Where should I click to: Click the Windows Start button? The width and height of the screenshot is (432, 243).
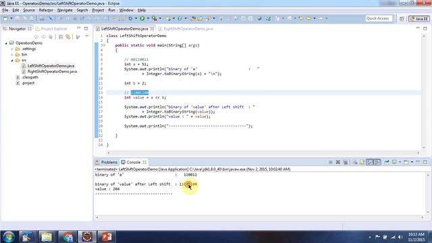(9, 237)
